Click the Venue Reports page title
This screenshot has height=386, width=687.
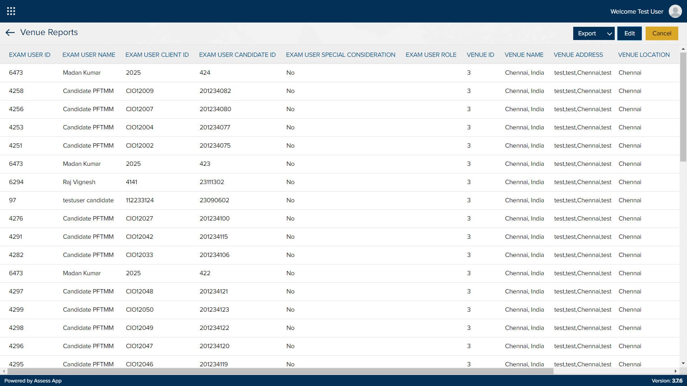[49, 32]
